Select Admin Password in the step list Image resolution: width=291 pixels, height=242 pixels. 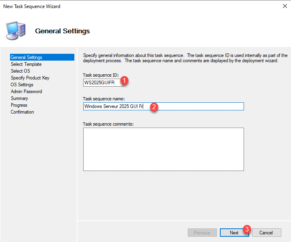[x=27, y=92]
